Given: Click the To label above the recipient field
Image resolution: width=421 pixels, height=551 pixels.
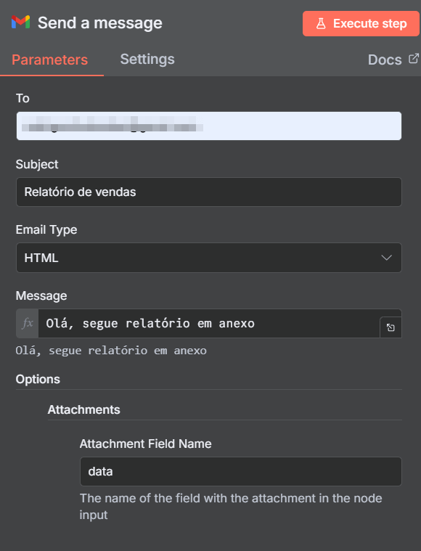Looking at the screenshot, I should 23,99.
